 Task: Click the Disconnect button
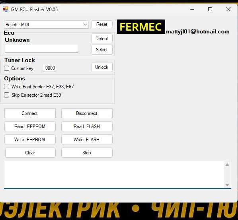coord(87,113)
